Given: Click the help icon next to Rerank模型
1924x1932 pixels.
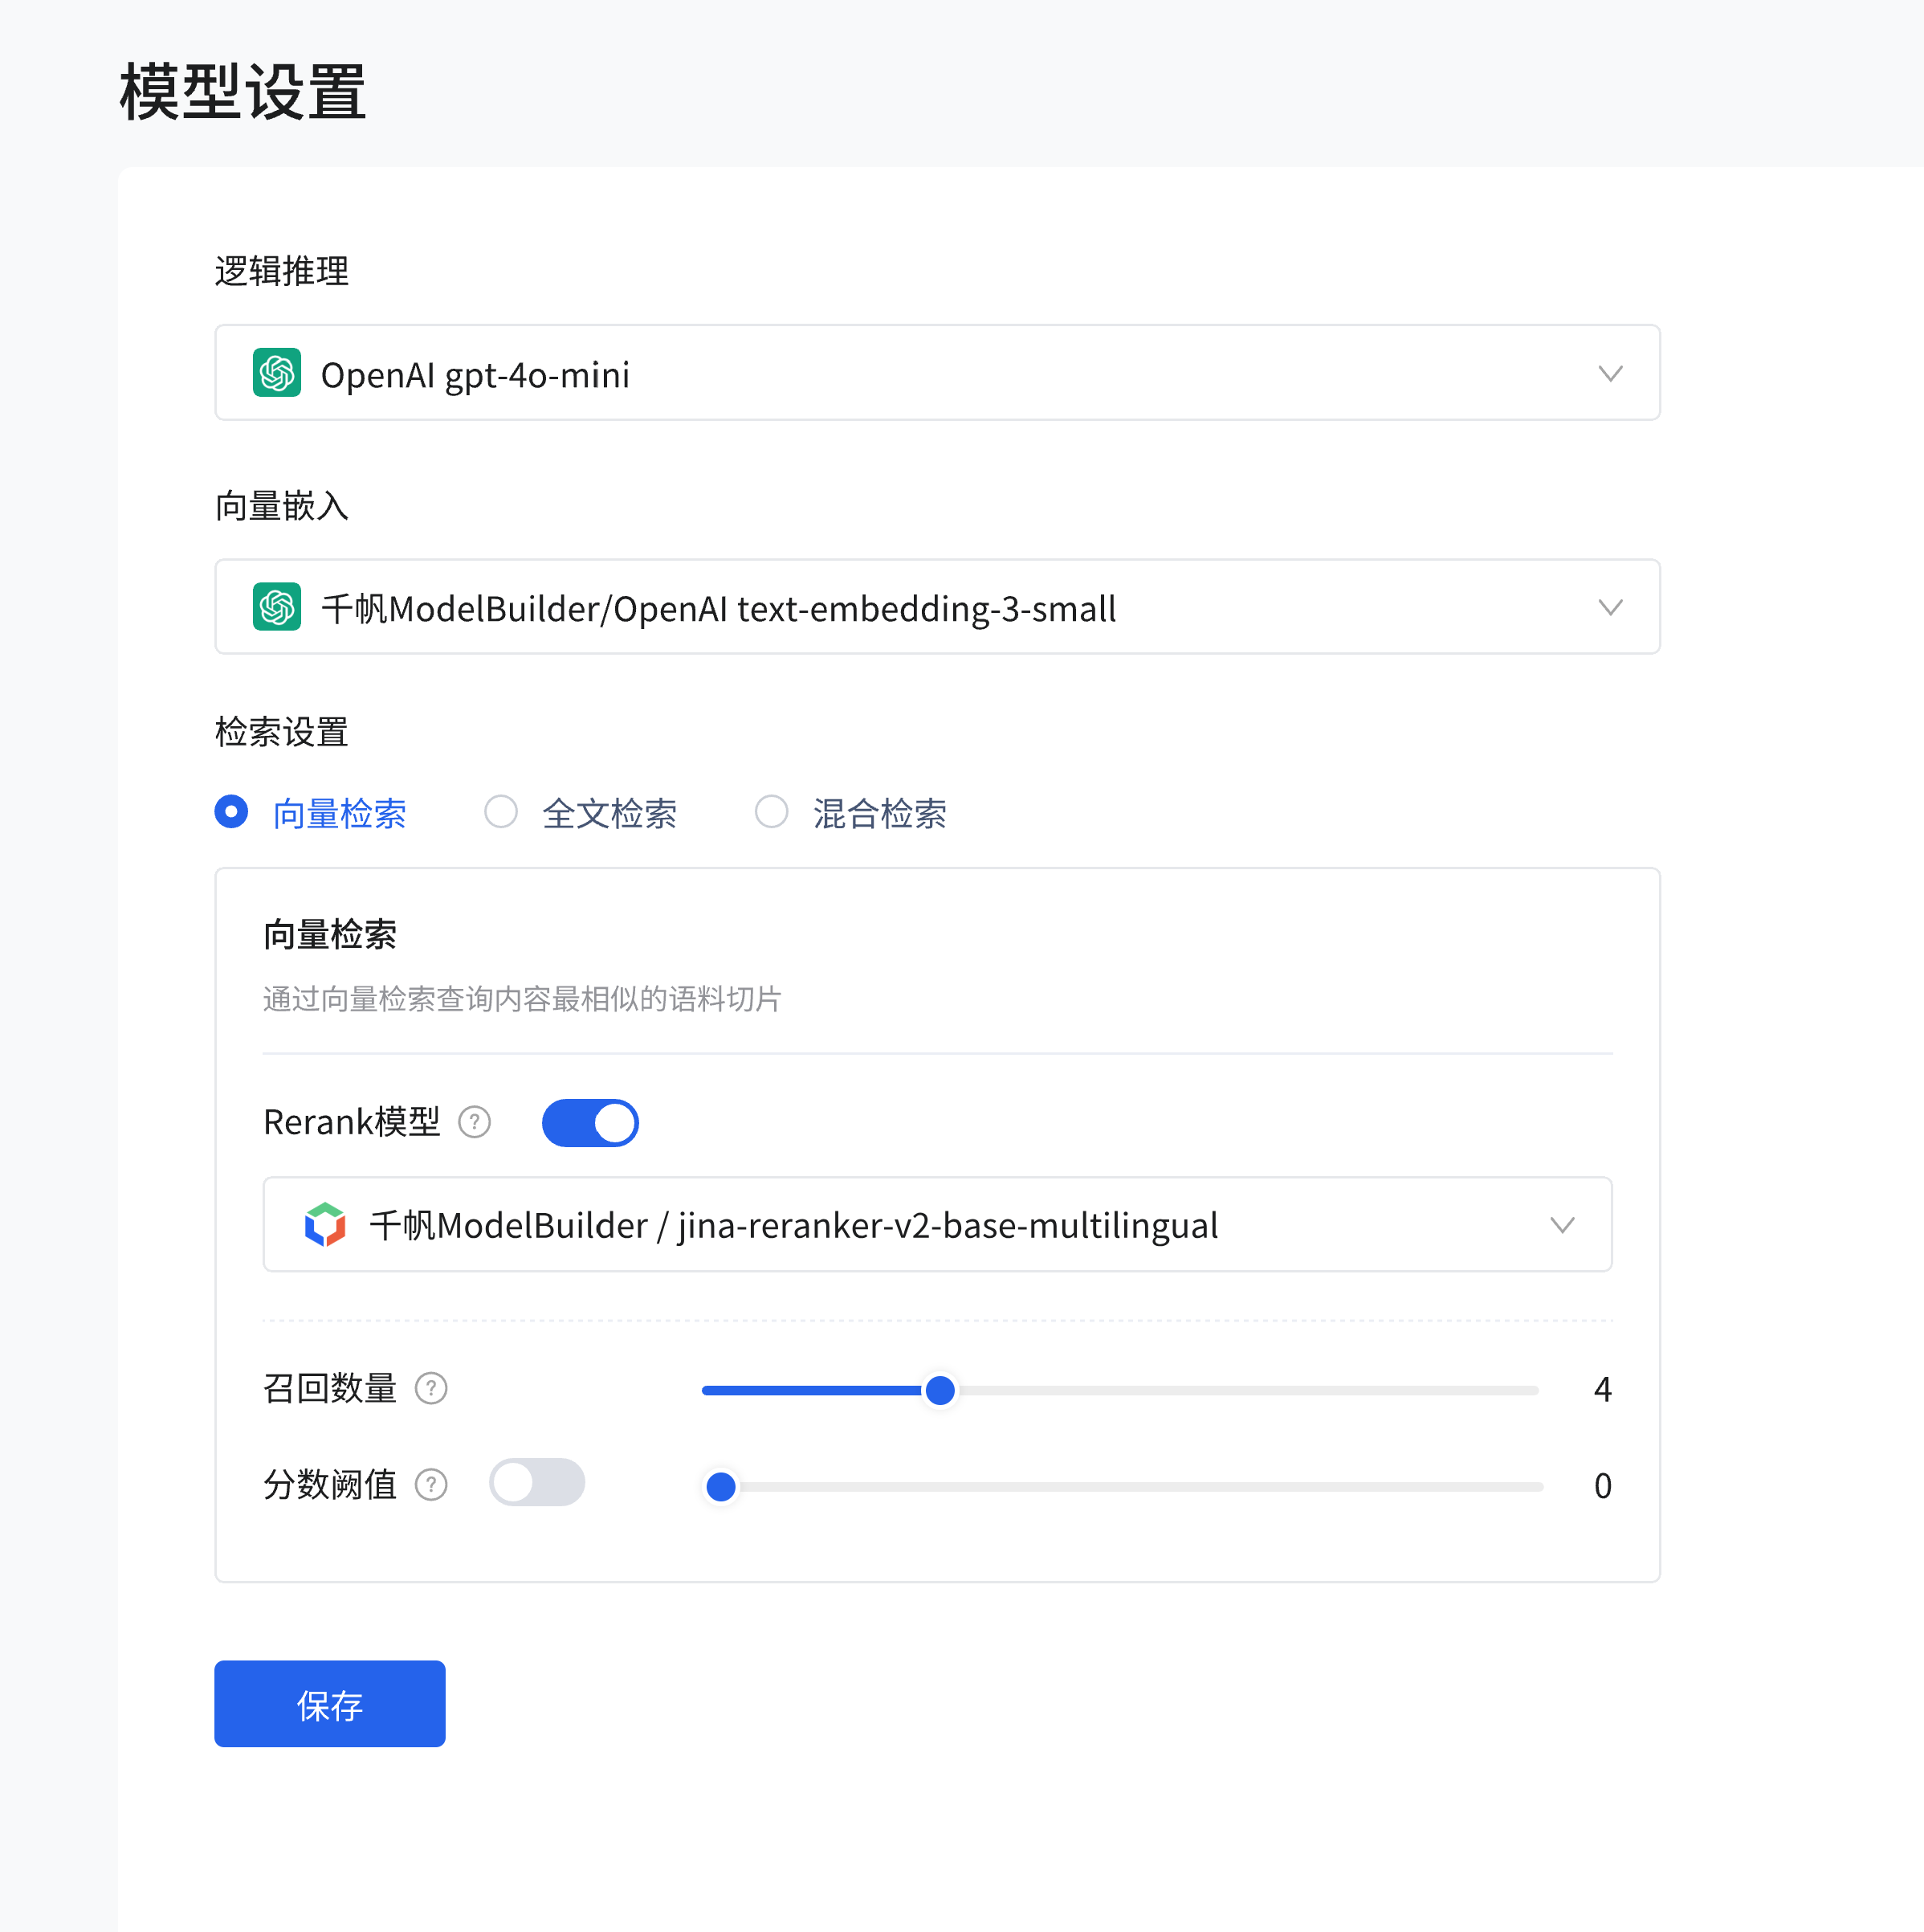Looking at the screenshot, I should [x=475, y=1122].
